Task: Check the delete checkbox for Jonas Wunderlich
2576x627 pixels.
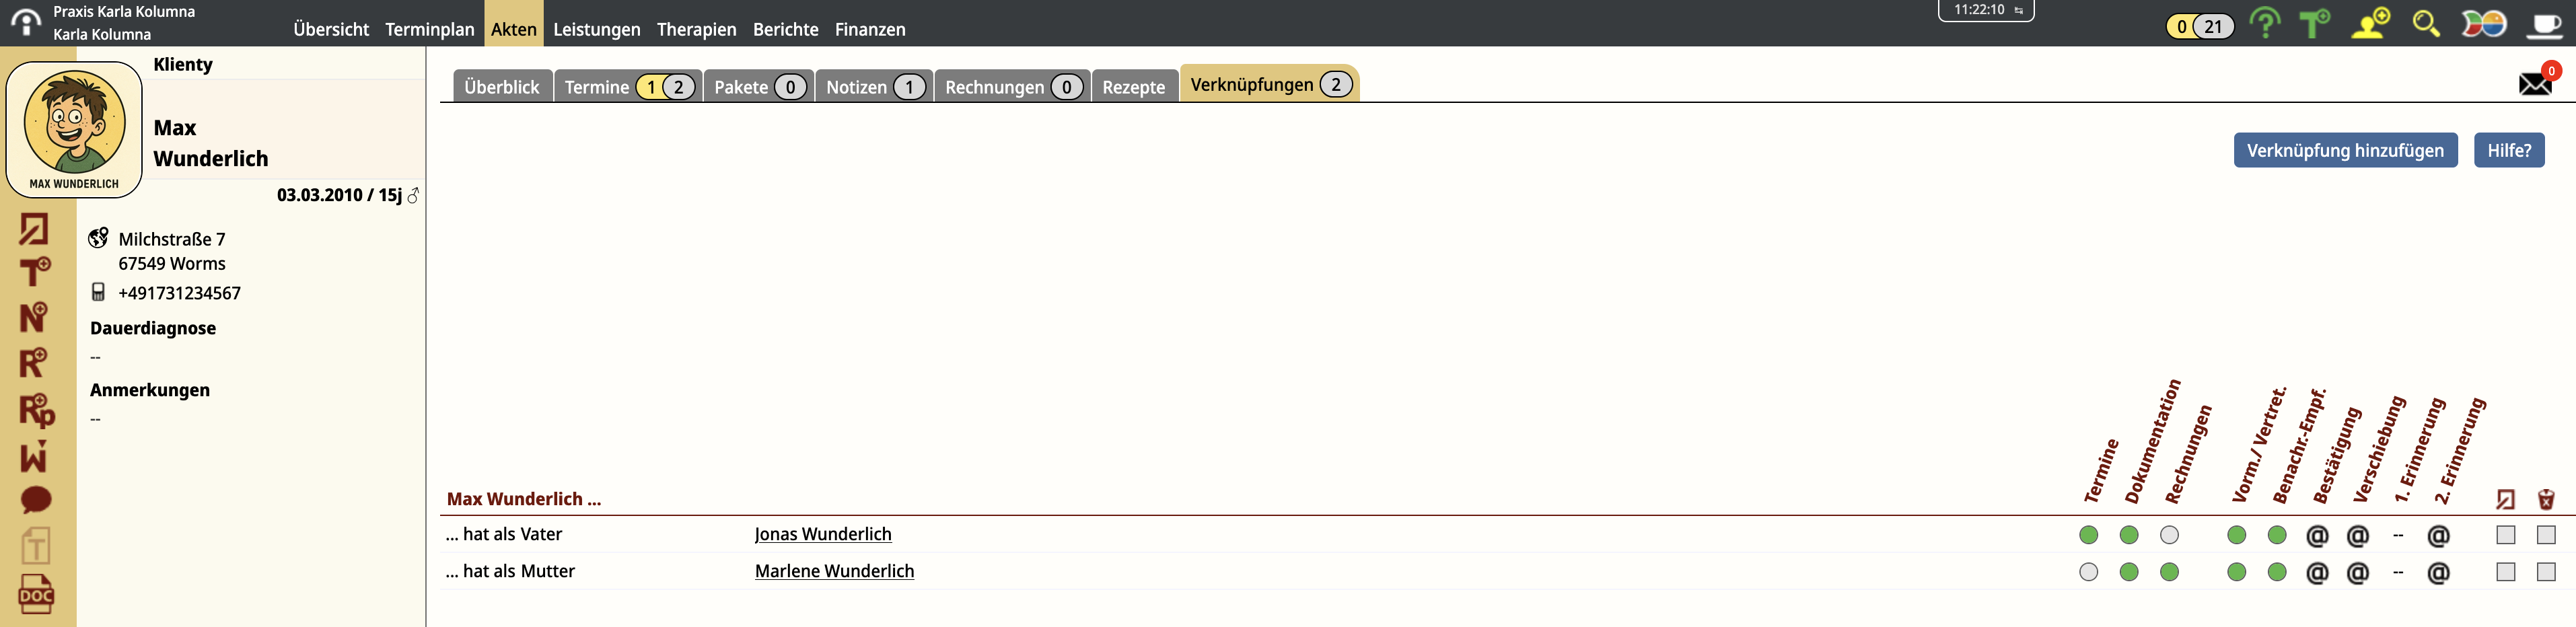Action: [2546, 535]
